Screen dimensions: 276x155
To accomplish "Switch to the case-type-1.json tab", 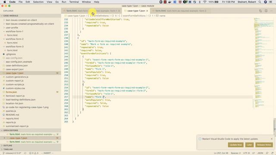I will click(x=136, y=11).
